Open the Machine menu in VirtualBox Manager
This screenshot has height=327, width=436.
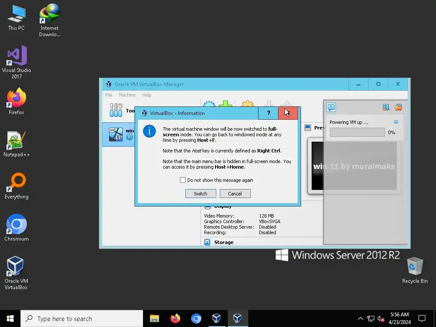(x=127, y=95)
